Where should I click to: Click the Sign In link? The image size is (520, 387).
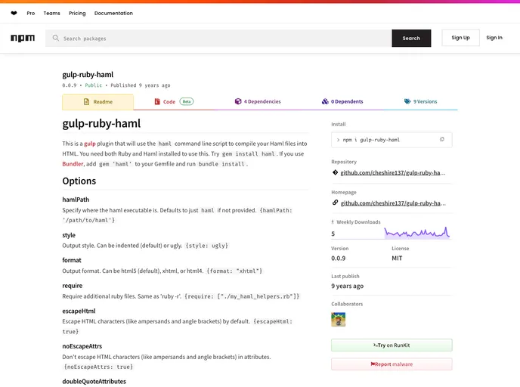[x=494, y=38]
